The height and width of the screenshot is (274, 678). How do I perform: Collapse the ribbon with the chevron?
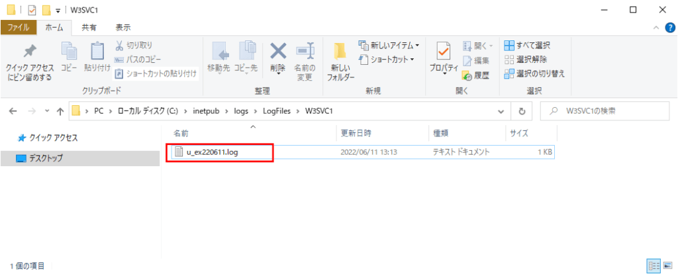point(656,28)
